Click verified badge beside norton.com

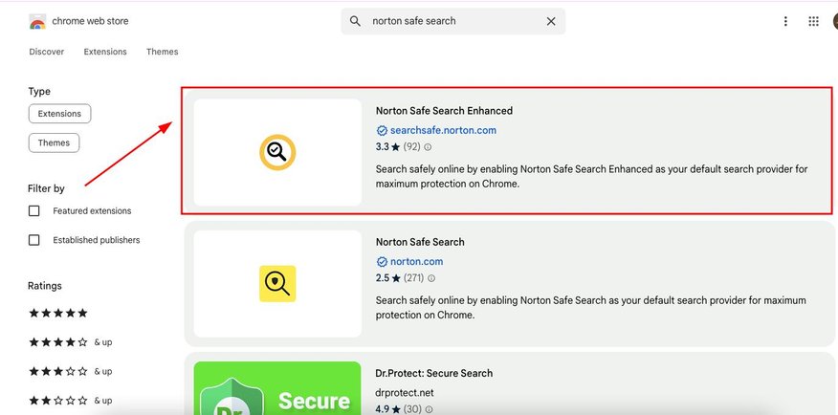click(x=382, y=262)
